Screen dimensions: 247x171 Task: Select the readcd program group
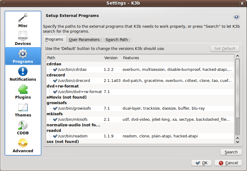coord(53,131)
